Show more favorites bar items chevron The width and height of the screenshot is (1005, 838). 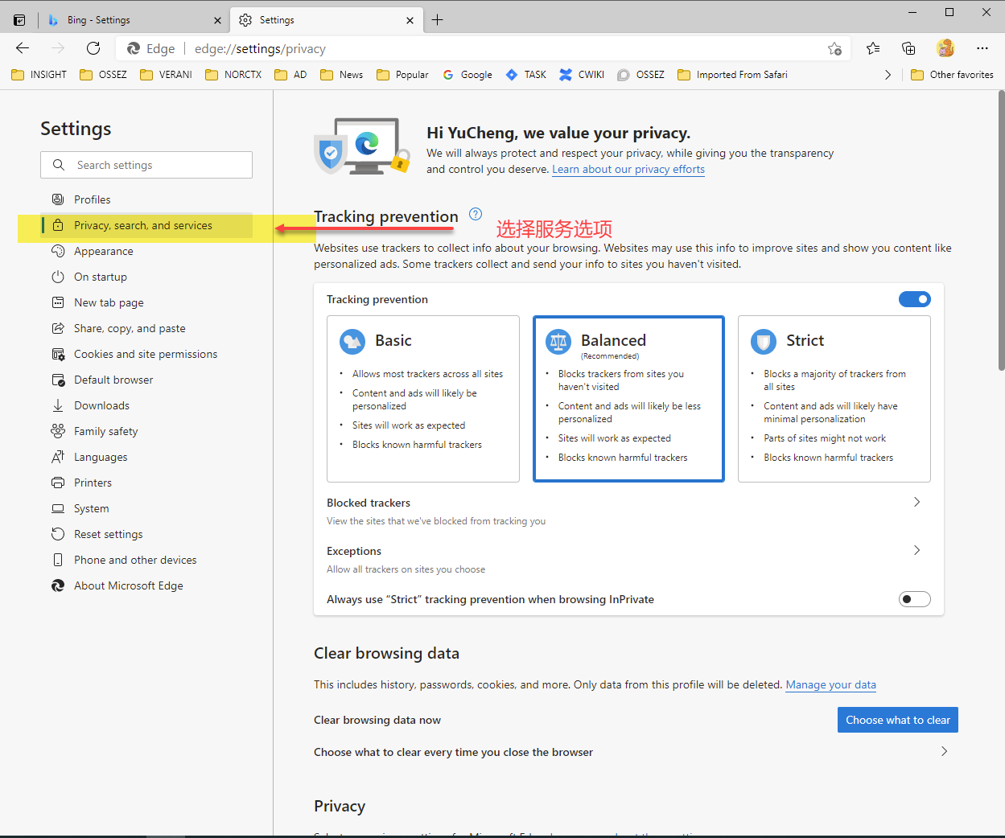[x=888, y=75]
